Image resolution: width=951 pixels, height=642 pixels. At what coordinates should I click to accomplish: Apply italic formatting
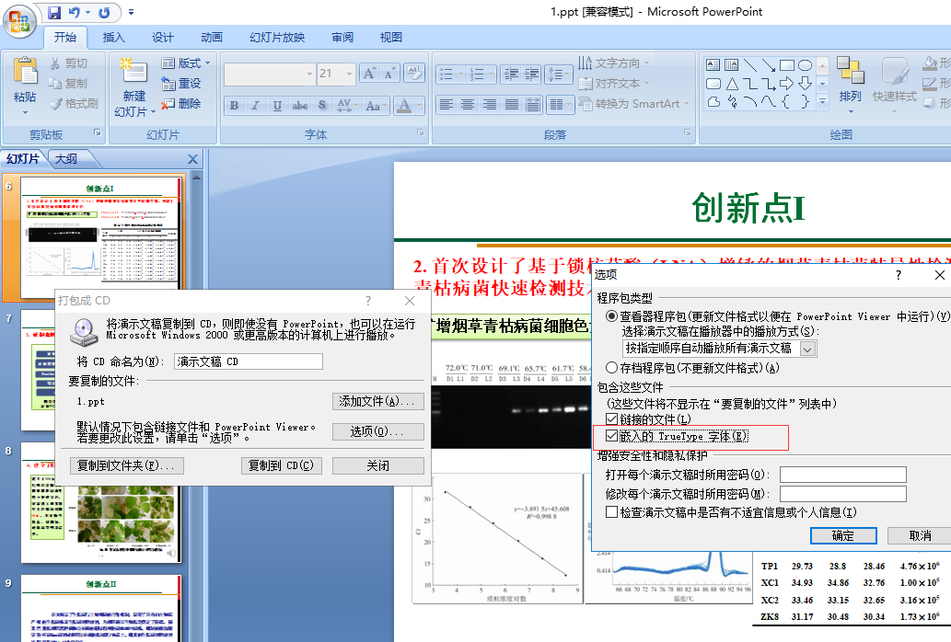coord(255,106)
